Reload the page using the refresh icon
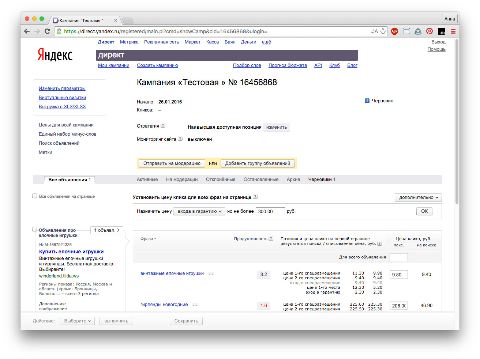Viewport: 480px width, 359px height. coord(47,31)
